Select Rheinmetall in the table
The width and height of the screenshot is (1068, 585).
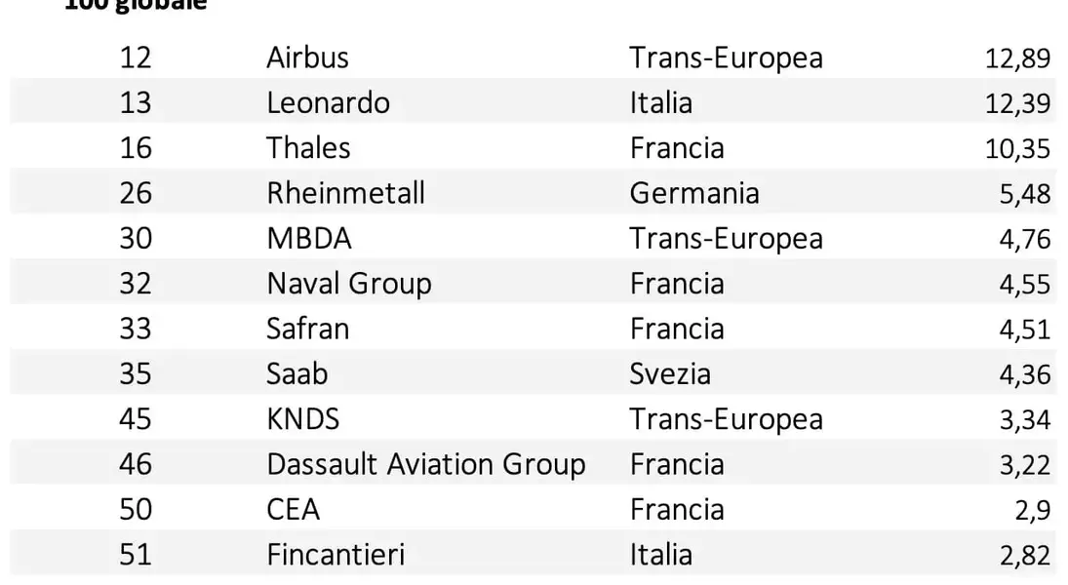(346, 193)
